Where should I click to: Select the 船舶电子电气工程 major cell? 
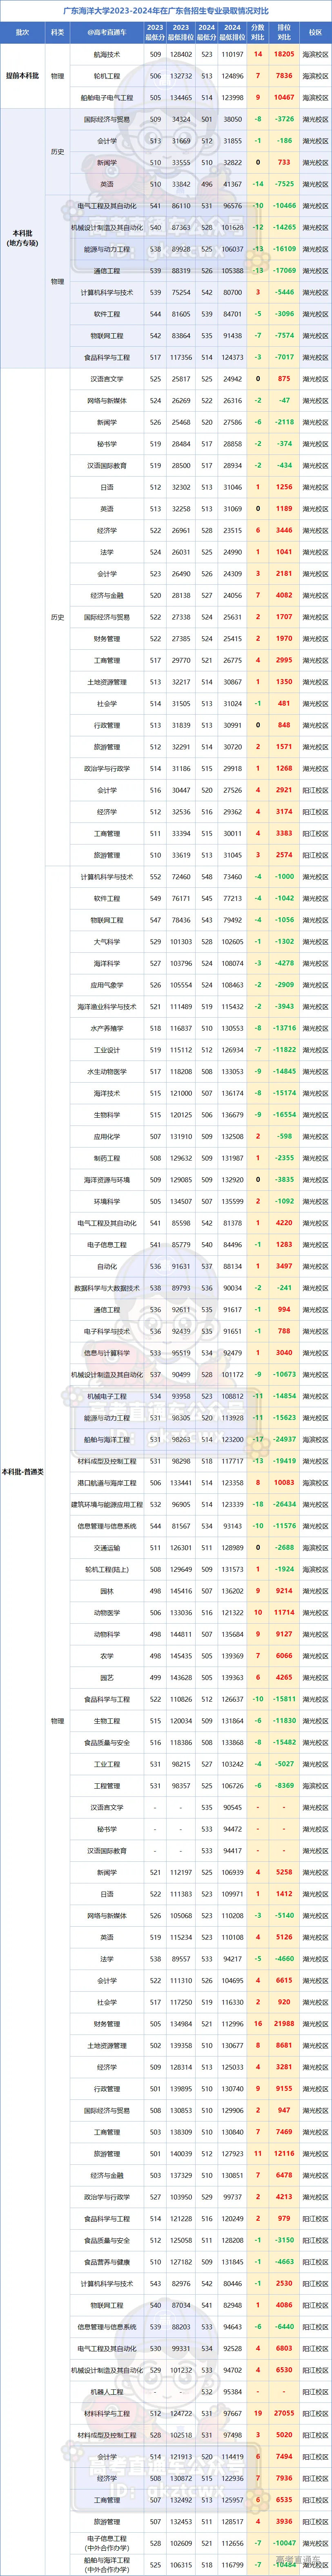(x=107, y=97)
